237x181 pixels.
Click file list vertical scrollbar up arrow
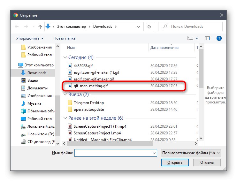(201, 47)
